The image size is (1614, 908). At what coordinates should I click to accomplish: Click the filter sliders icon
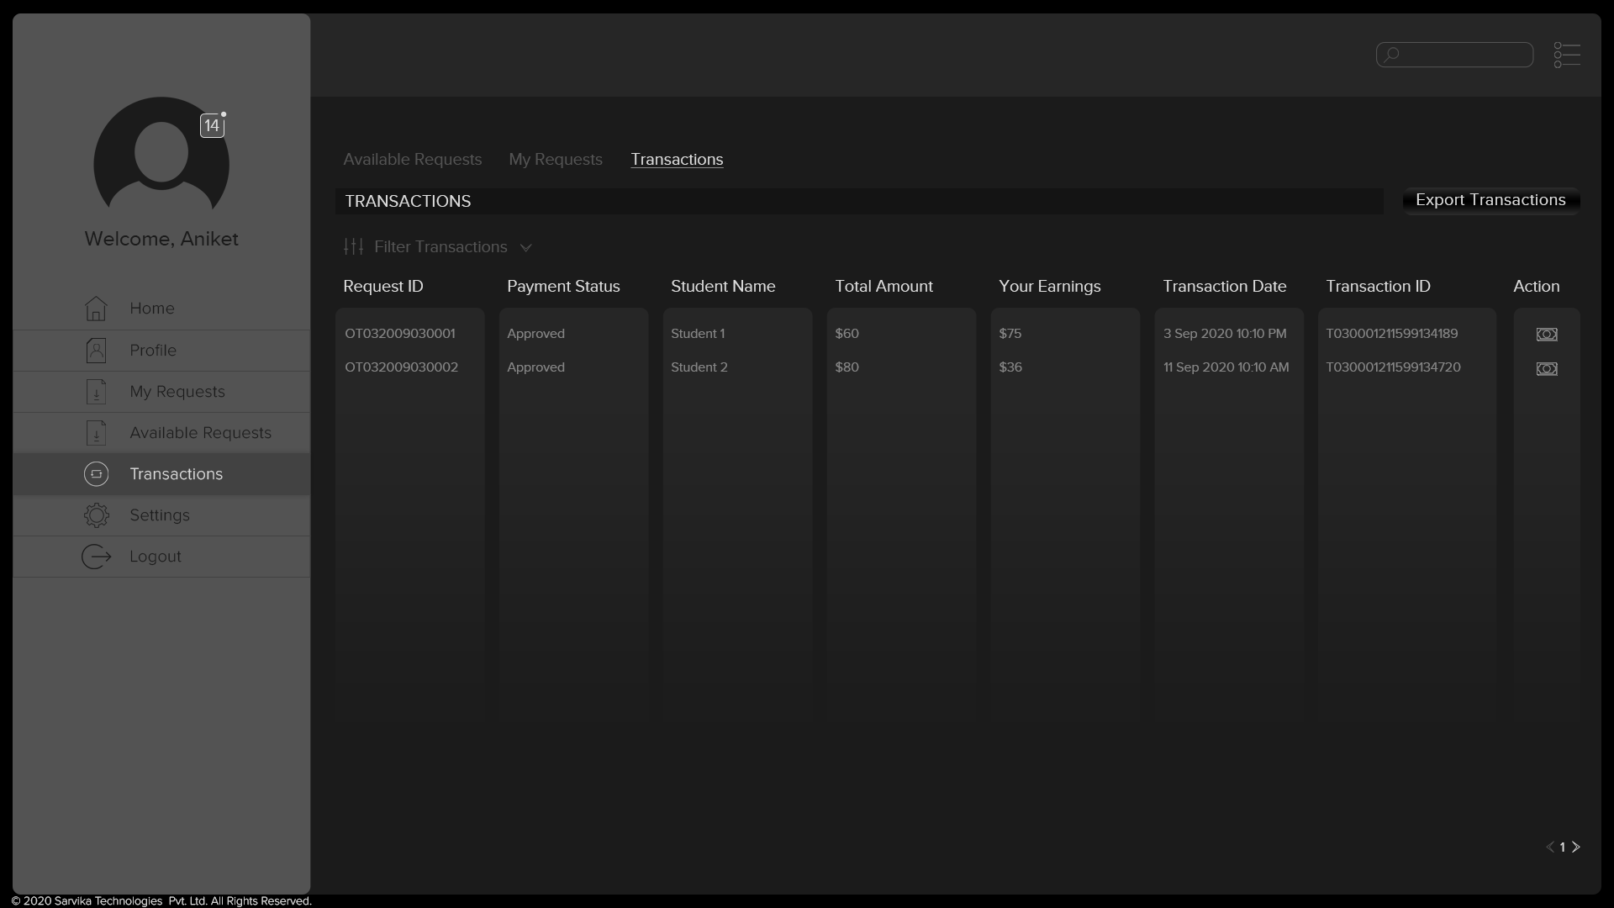pyautogui.click(x=353, y=246)
